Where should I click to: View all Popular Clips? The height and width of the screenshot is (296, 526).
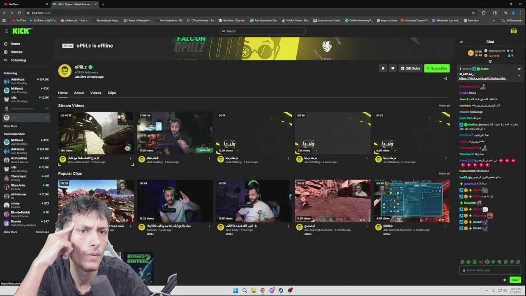pyautogui.click(x=444, y=173)
